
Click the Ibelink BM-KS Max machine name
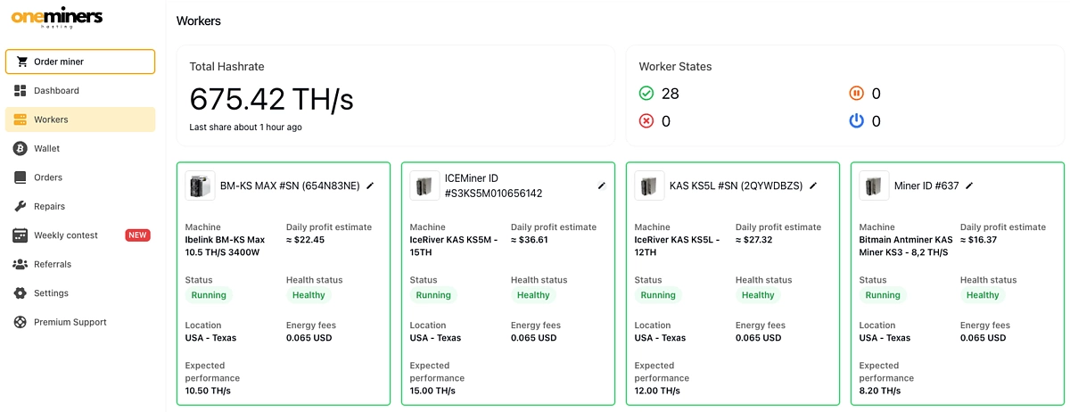tap(226, 246)
